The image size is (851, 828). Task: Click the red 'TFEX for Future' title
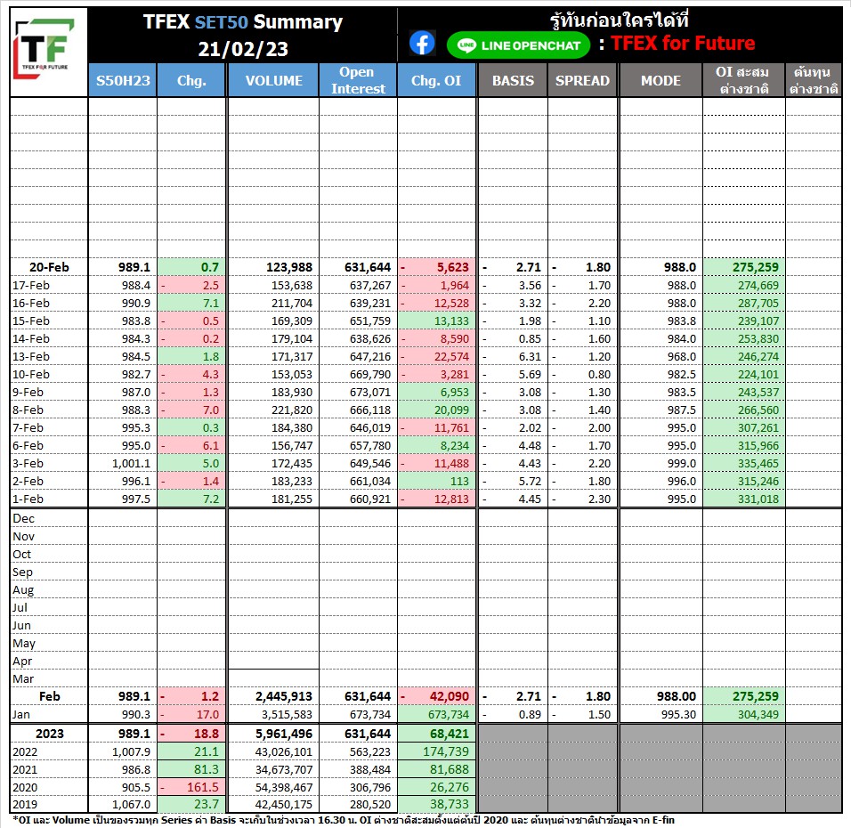coord(683,43)
